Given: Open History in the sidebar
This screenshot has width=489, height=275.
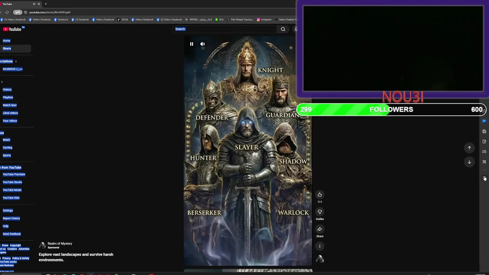Looking at the screenshot, I should pos(7,89).
